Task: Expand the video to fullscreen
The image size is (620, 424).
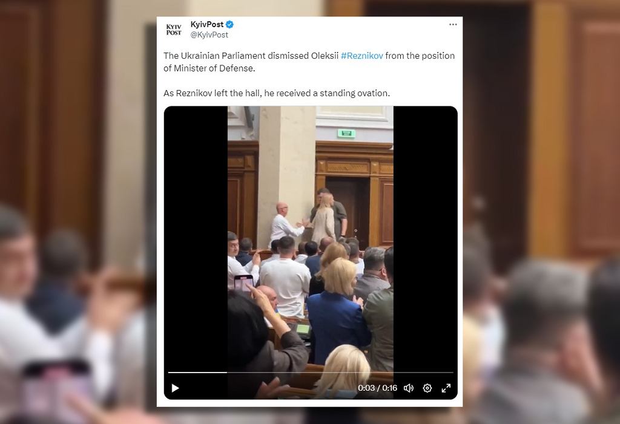Action: click(446, 388)
